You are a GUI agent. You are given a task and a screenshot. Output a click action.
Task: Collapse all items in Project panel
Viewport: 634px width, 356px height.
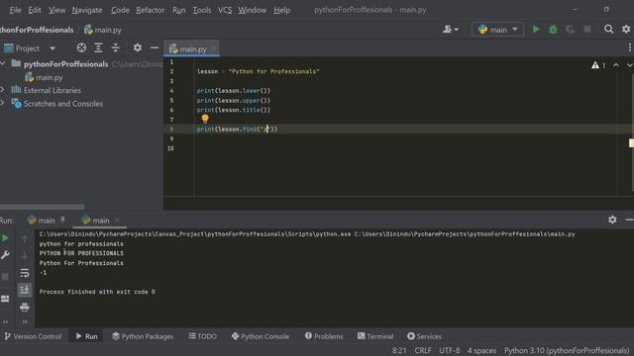116,48
